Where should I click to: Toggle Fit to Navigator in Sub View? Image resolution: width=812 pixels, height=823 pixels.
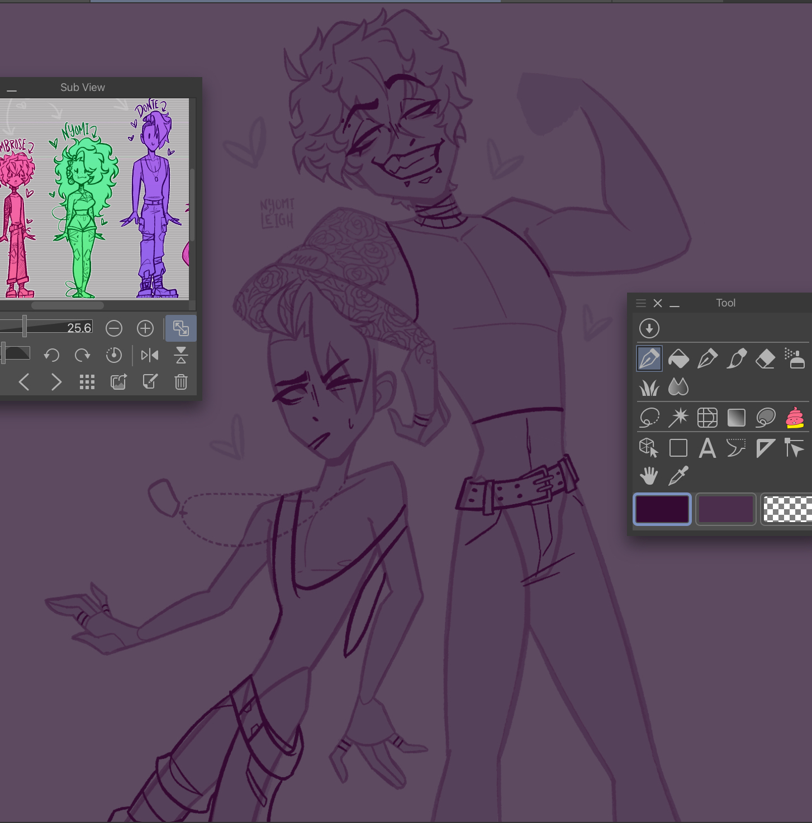coord(181,328)
